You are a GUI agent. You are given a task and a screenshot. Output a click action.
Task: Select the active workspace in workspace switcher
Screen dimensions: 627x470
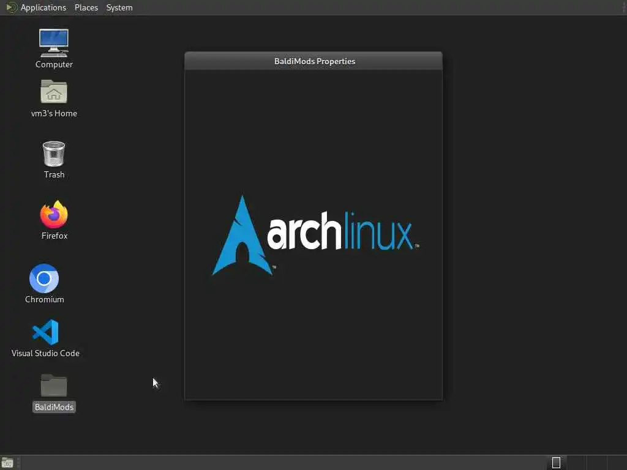click(x=556, y=463)
